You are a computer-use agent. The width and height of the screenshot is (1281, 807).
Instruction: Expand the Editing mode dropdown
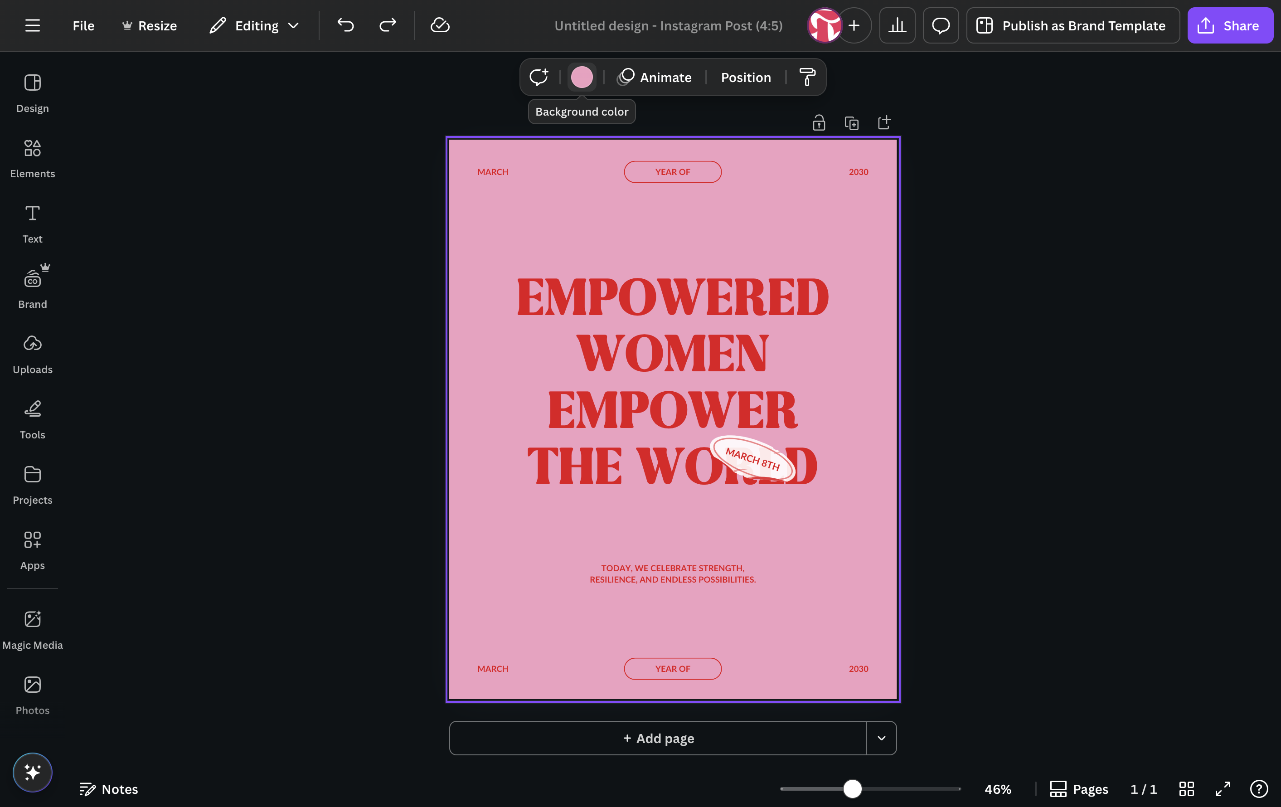(x=254, y=25)
